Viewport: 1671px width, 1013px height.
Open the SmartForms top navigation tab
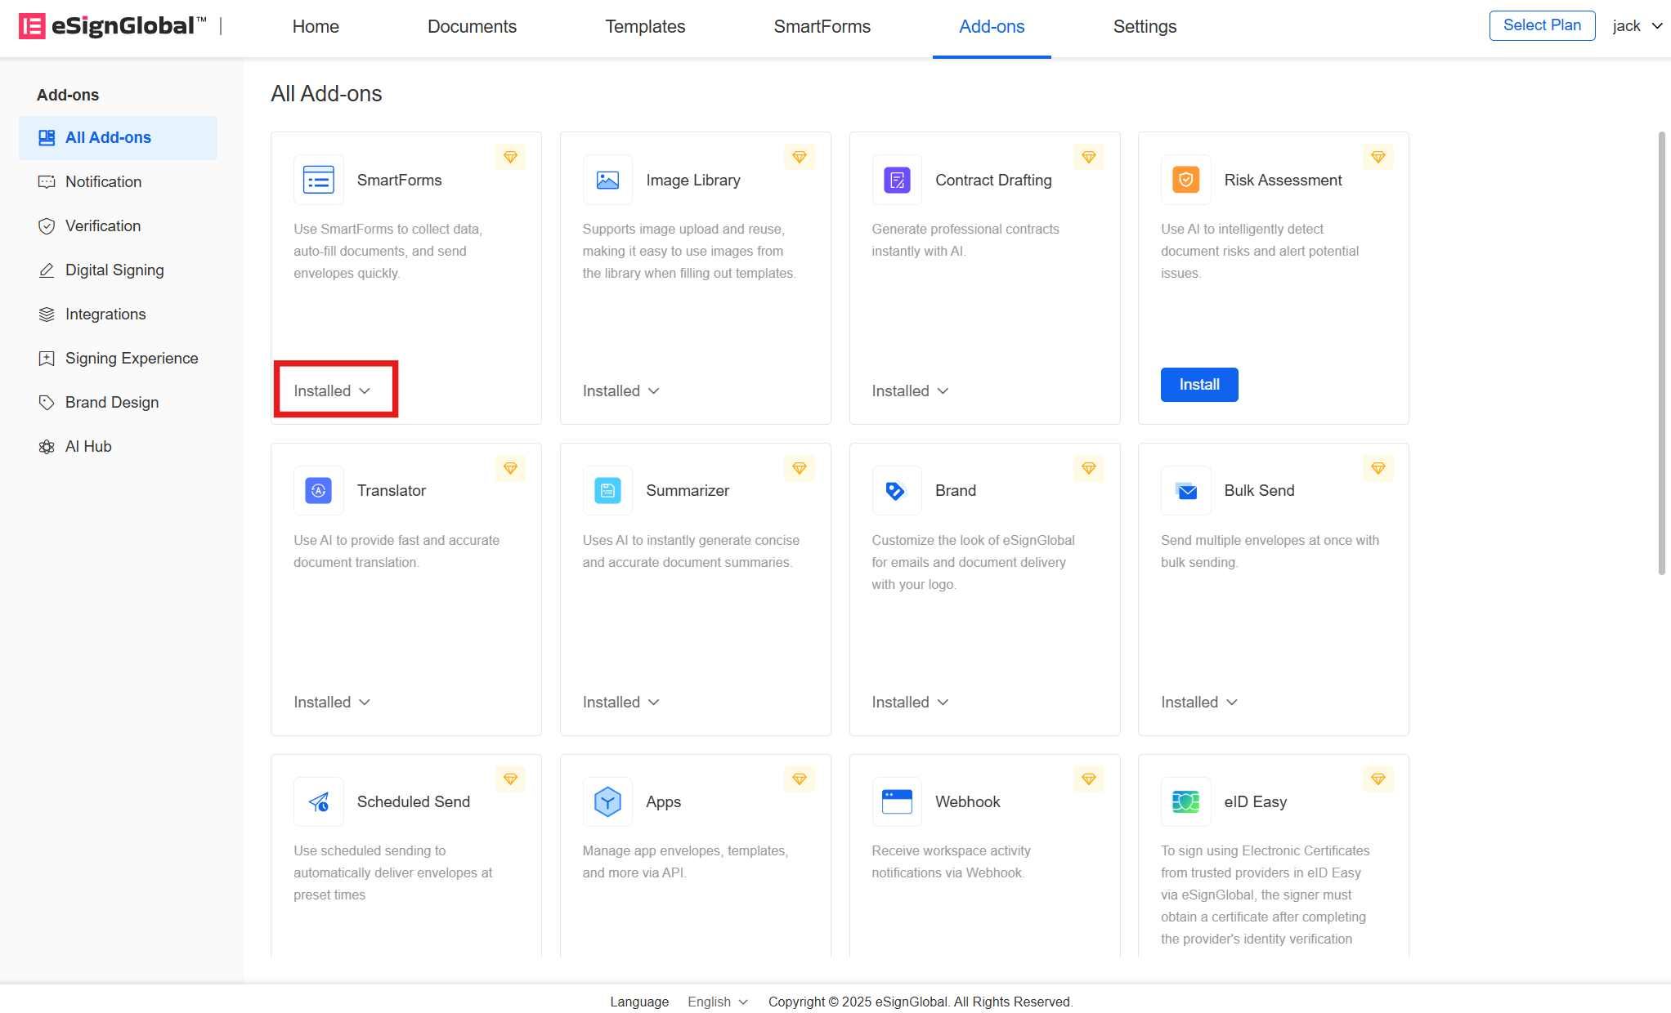(822, 26)
